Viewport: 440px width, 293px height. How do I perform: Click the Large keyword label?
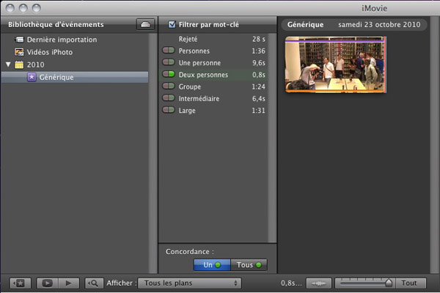pos(187,111)
